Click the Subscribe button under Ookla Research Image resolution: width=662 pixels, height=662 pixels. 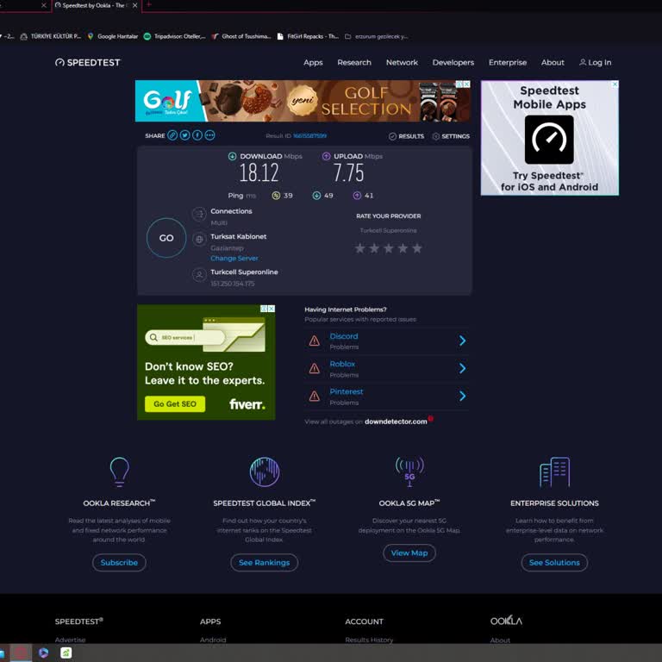pos(119,562)
